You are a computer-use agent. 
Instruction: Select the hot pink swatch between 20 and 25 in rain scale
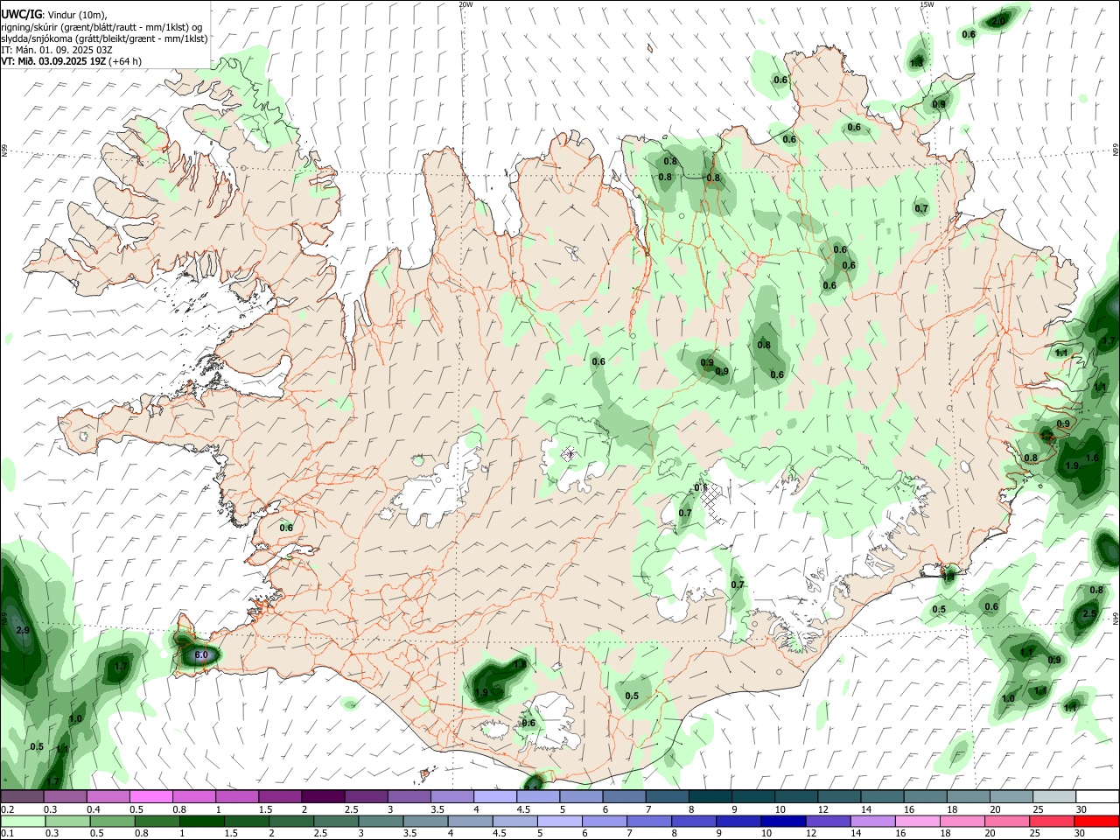[x=1007, y=821]
